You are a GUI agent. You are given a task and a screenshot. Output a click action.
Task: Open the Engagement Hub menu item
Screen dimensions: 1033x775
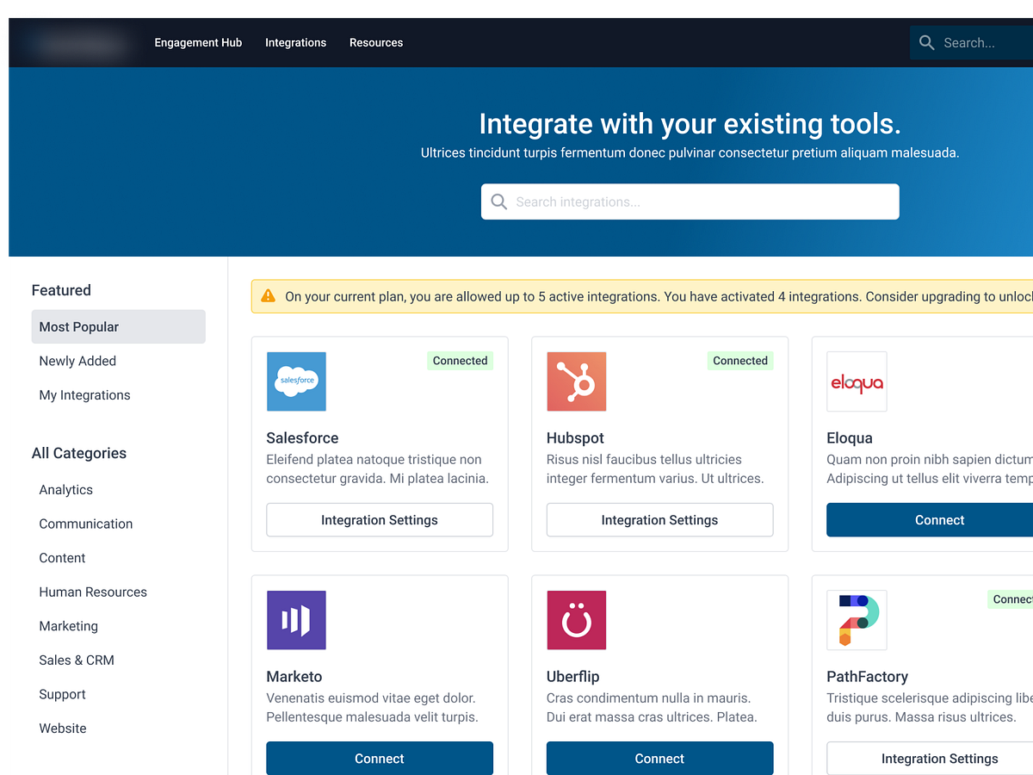click(x=198, y=42)
